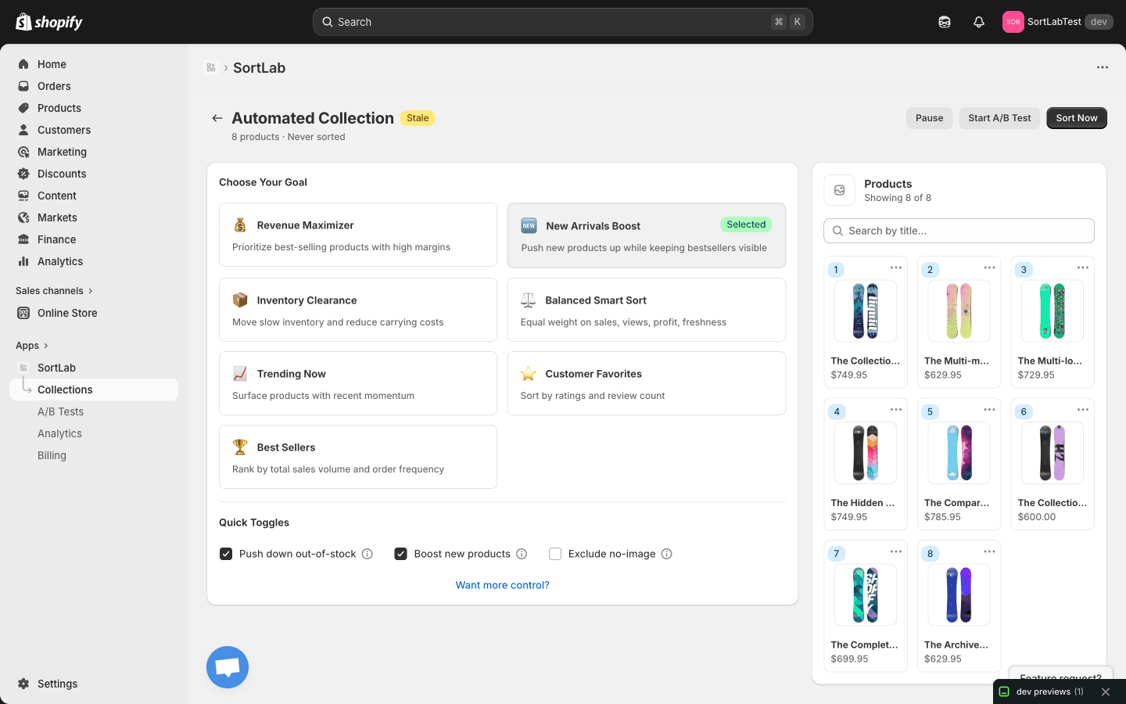Open the Sidekick assistant icon in top bar

point(945,22)
